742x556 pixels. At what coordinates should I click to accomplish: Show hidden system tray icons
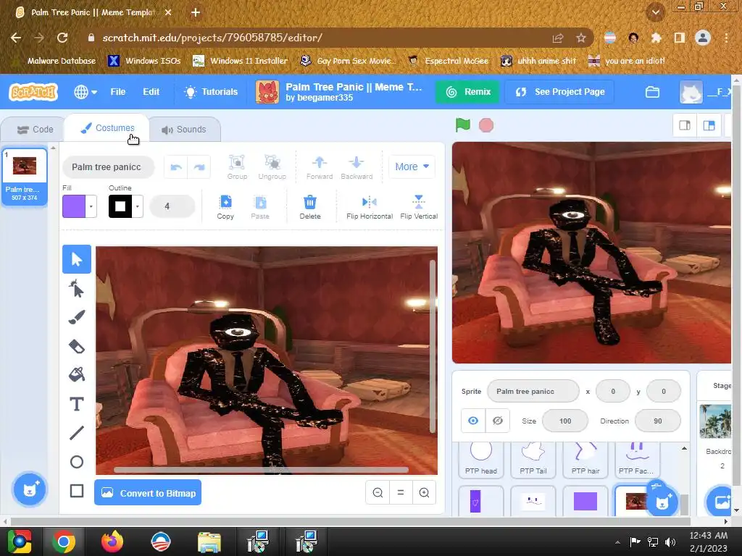[x=617, y=542]
